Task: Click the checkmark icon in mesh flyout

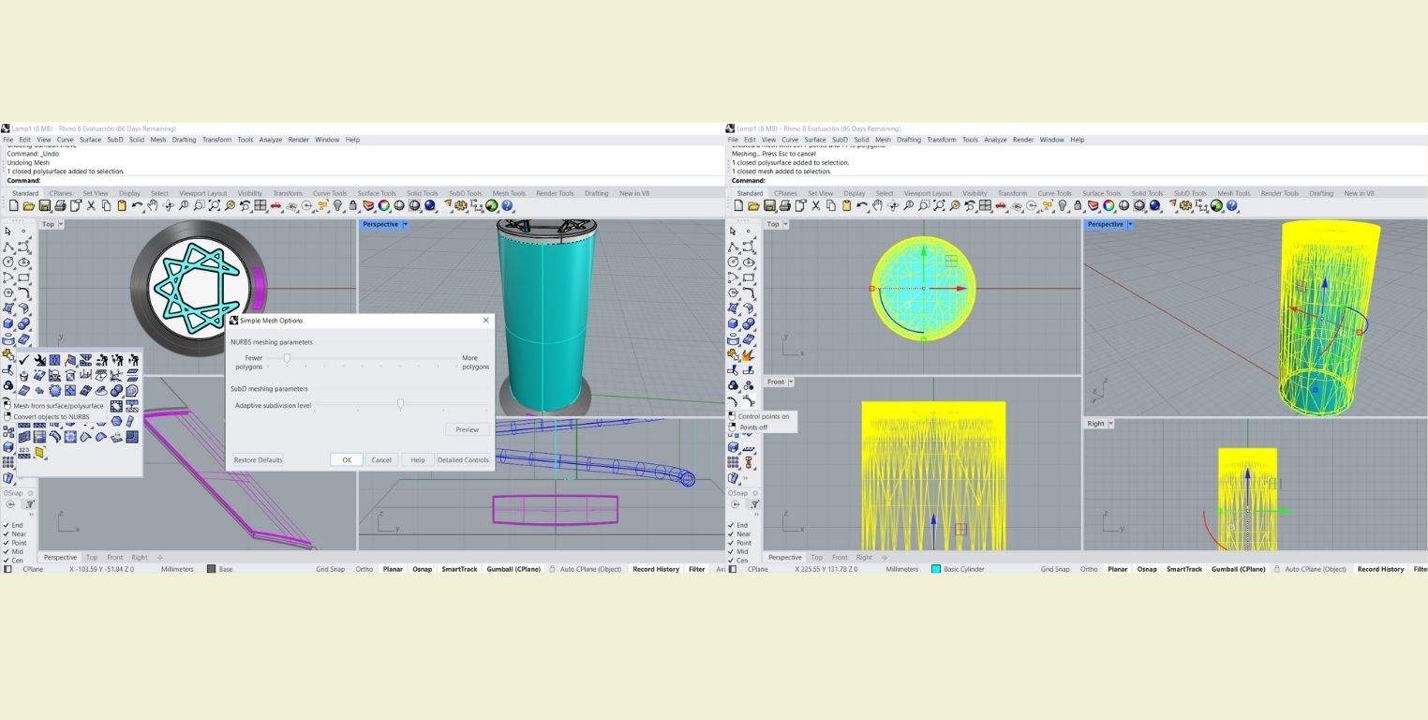Action: (24, 359)
